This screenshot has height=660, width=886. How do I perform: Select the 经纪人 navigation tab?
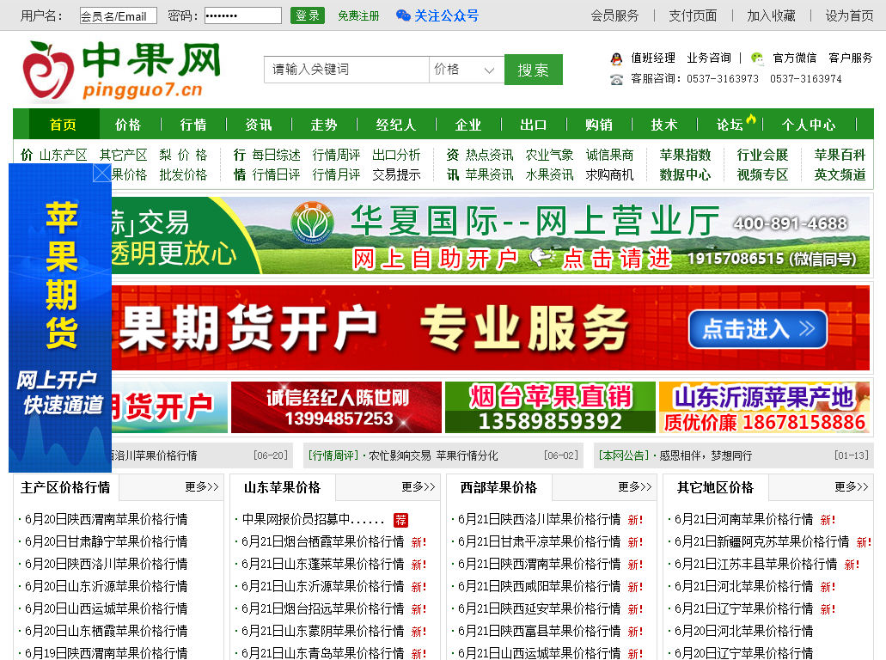[x=396, y=125]
